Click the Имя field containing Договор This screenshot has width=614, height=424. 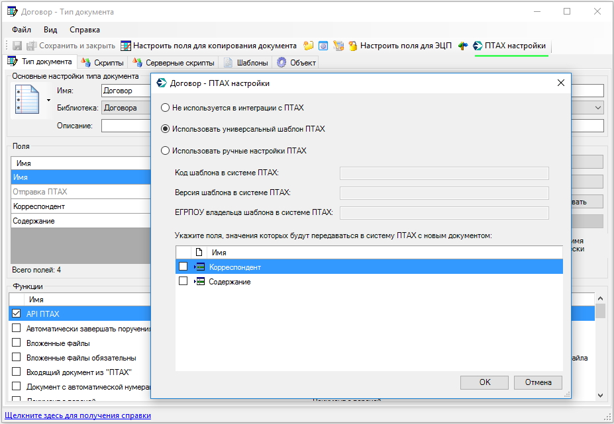click(x=126, y=91)
